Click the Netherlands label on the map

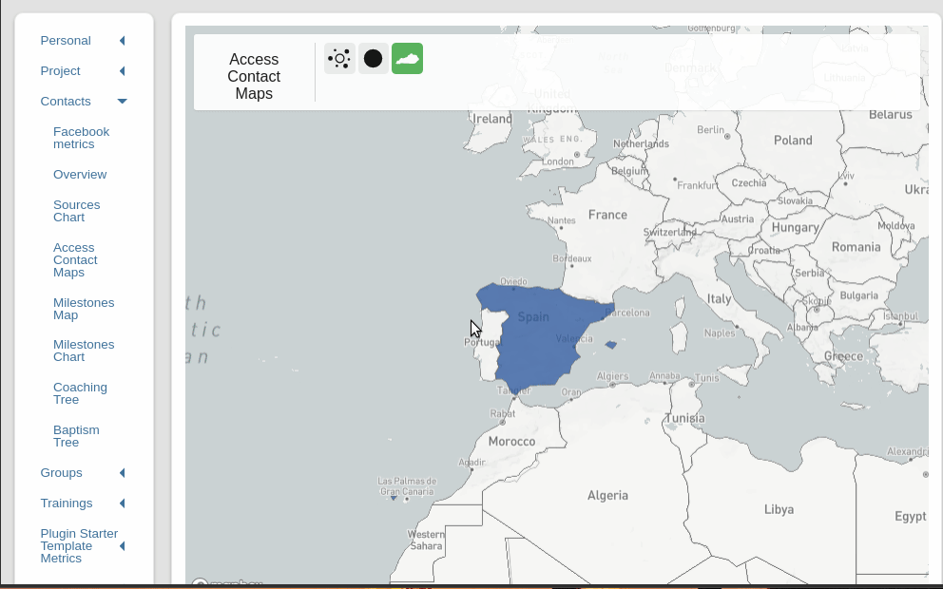641,143
